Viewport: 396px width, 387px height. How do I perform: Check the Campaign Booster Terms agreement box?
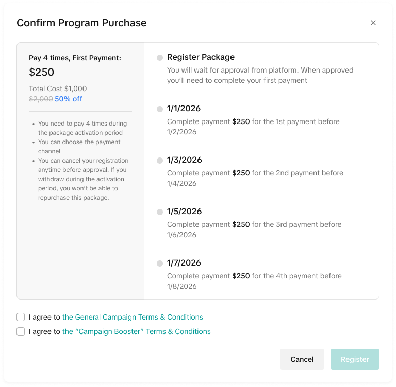[21, 331]
